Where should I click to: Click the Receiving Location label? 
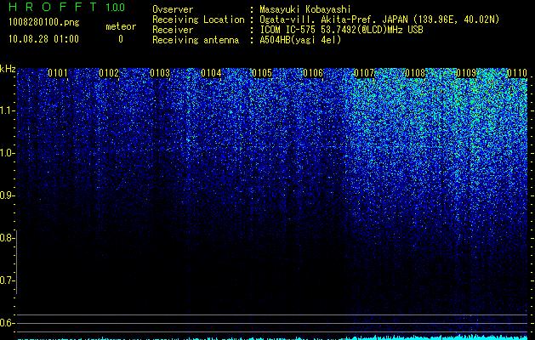click(198, 20)
